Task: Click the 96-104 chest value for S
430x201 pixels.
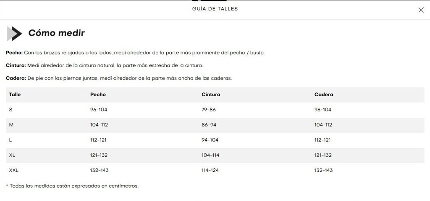Action: (99, 110)
